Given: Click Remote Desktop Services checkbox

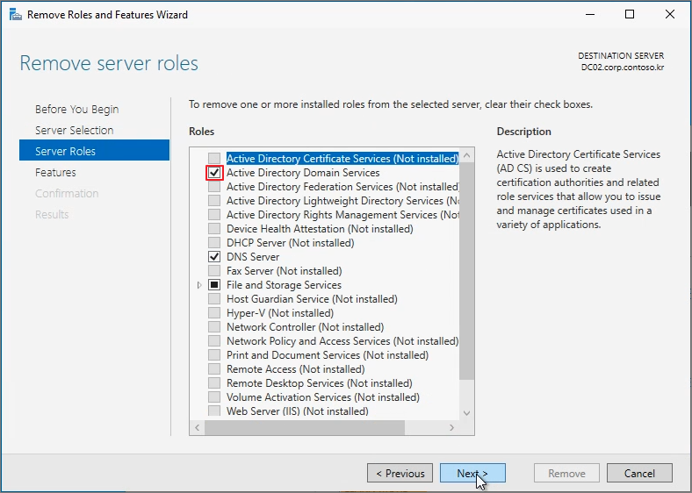Looking at the screenshot, I should pos(214,383).
